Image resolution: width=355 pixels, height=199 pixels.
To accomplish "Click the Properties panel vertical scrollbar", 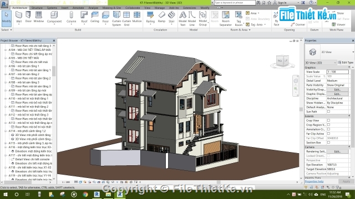I will coord(353,108).
